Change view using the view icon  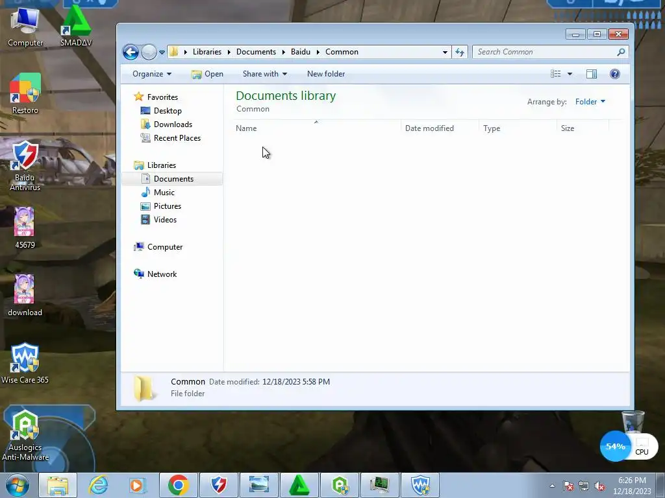pyautogui.click(x=556, y=74)
